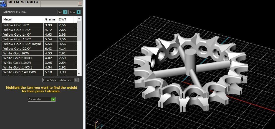The height and width of the screenshot is (129, 275).
Task: Select the Yellow Gold:22KY row
Action: pos(39,49)
